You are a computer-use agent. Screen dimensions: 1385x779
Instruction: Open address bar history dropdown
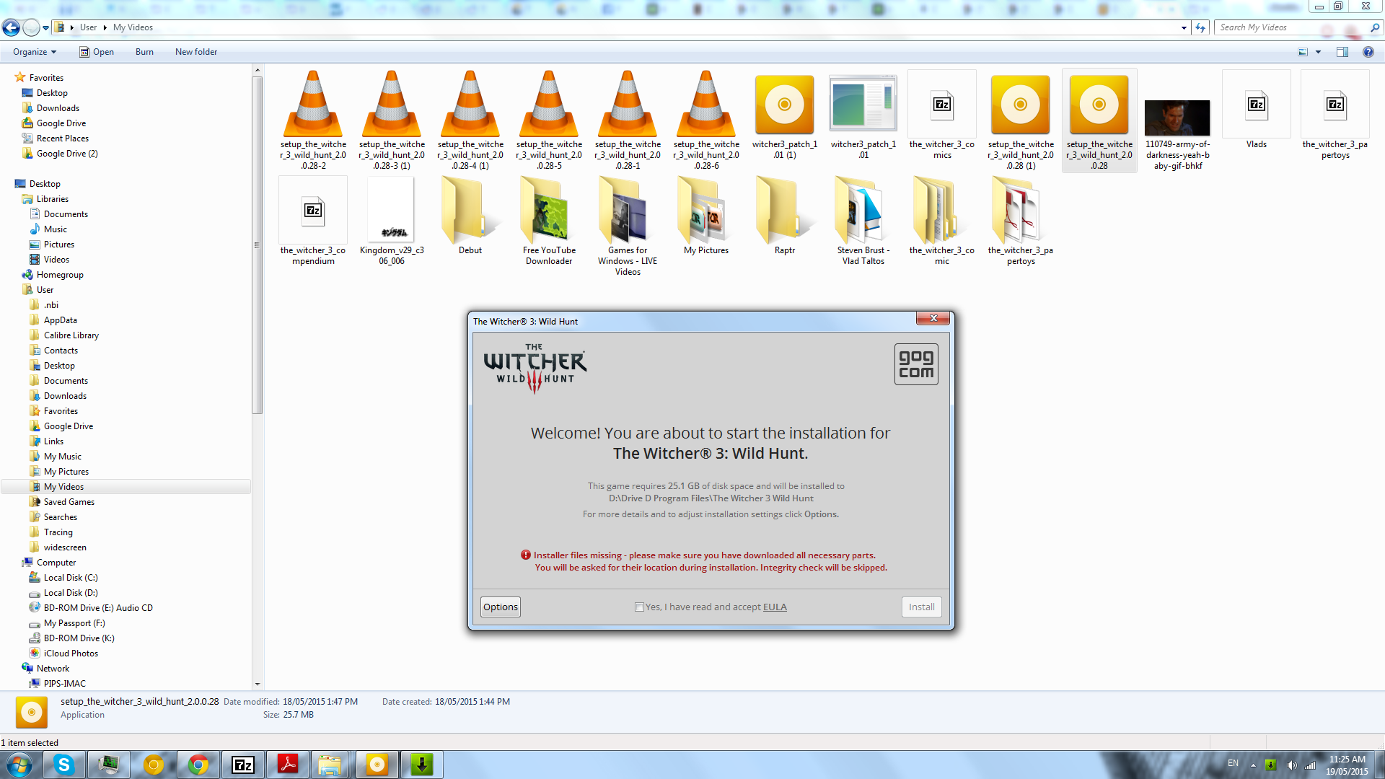pos(1184,28)
